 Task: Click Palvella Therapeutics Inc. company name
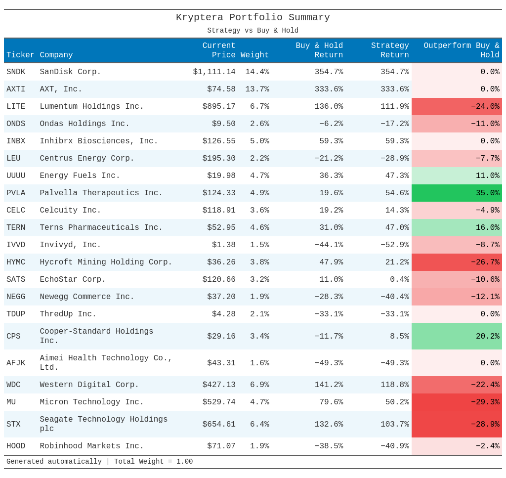coord(101,193)
